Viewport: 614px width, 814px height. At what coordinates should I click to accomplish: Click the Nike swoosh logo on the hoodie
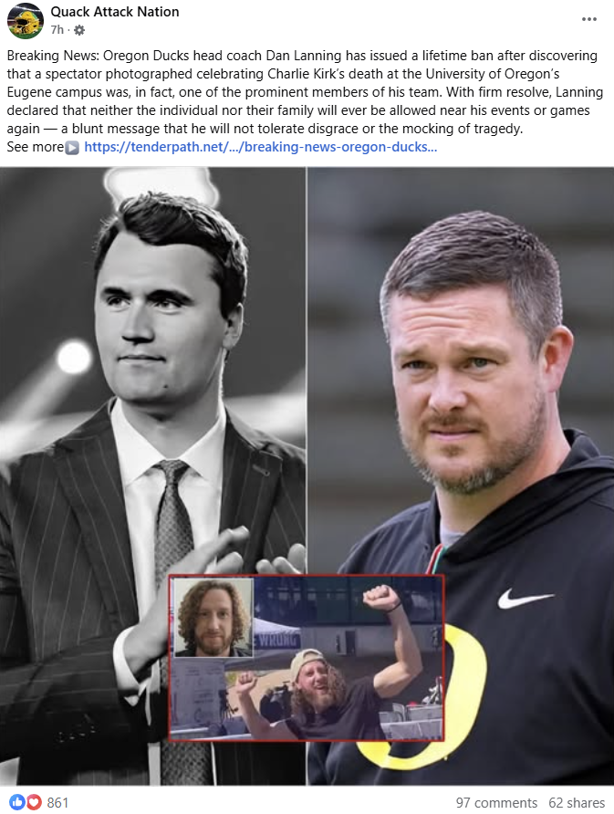click(x=525, y=599)
